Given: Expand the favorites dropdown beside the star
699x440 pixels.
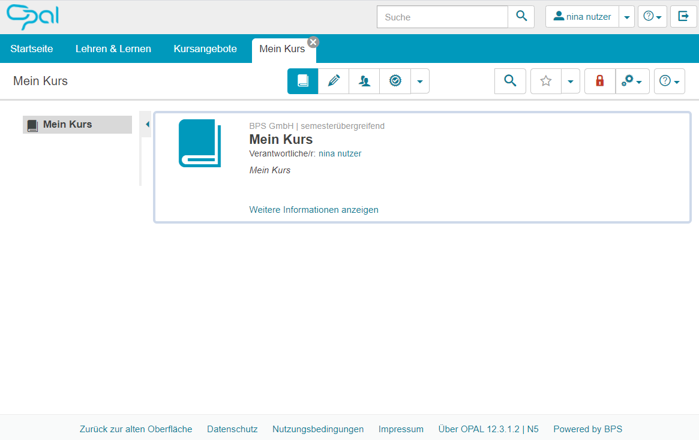Looking at the screenshot, I should 570,81.
